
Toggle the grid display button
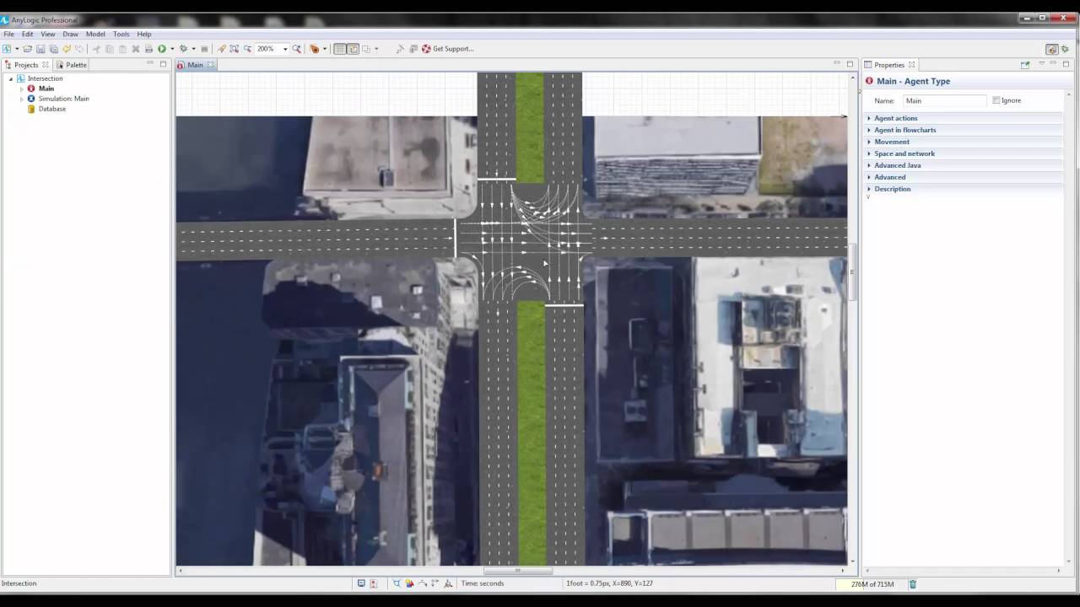(339, 49)
